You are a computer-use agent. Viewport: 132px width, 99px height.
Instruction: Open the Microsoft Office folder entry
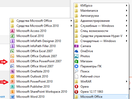click(101, 97)
